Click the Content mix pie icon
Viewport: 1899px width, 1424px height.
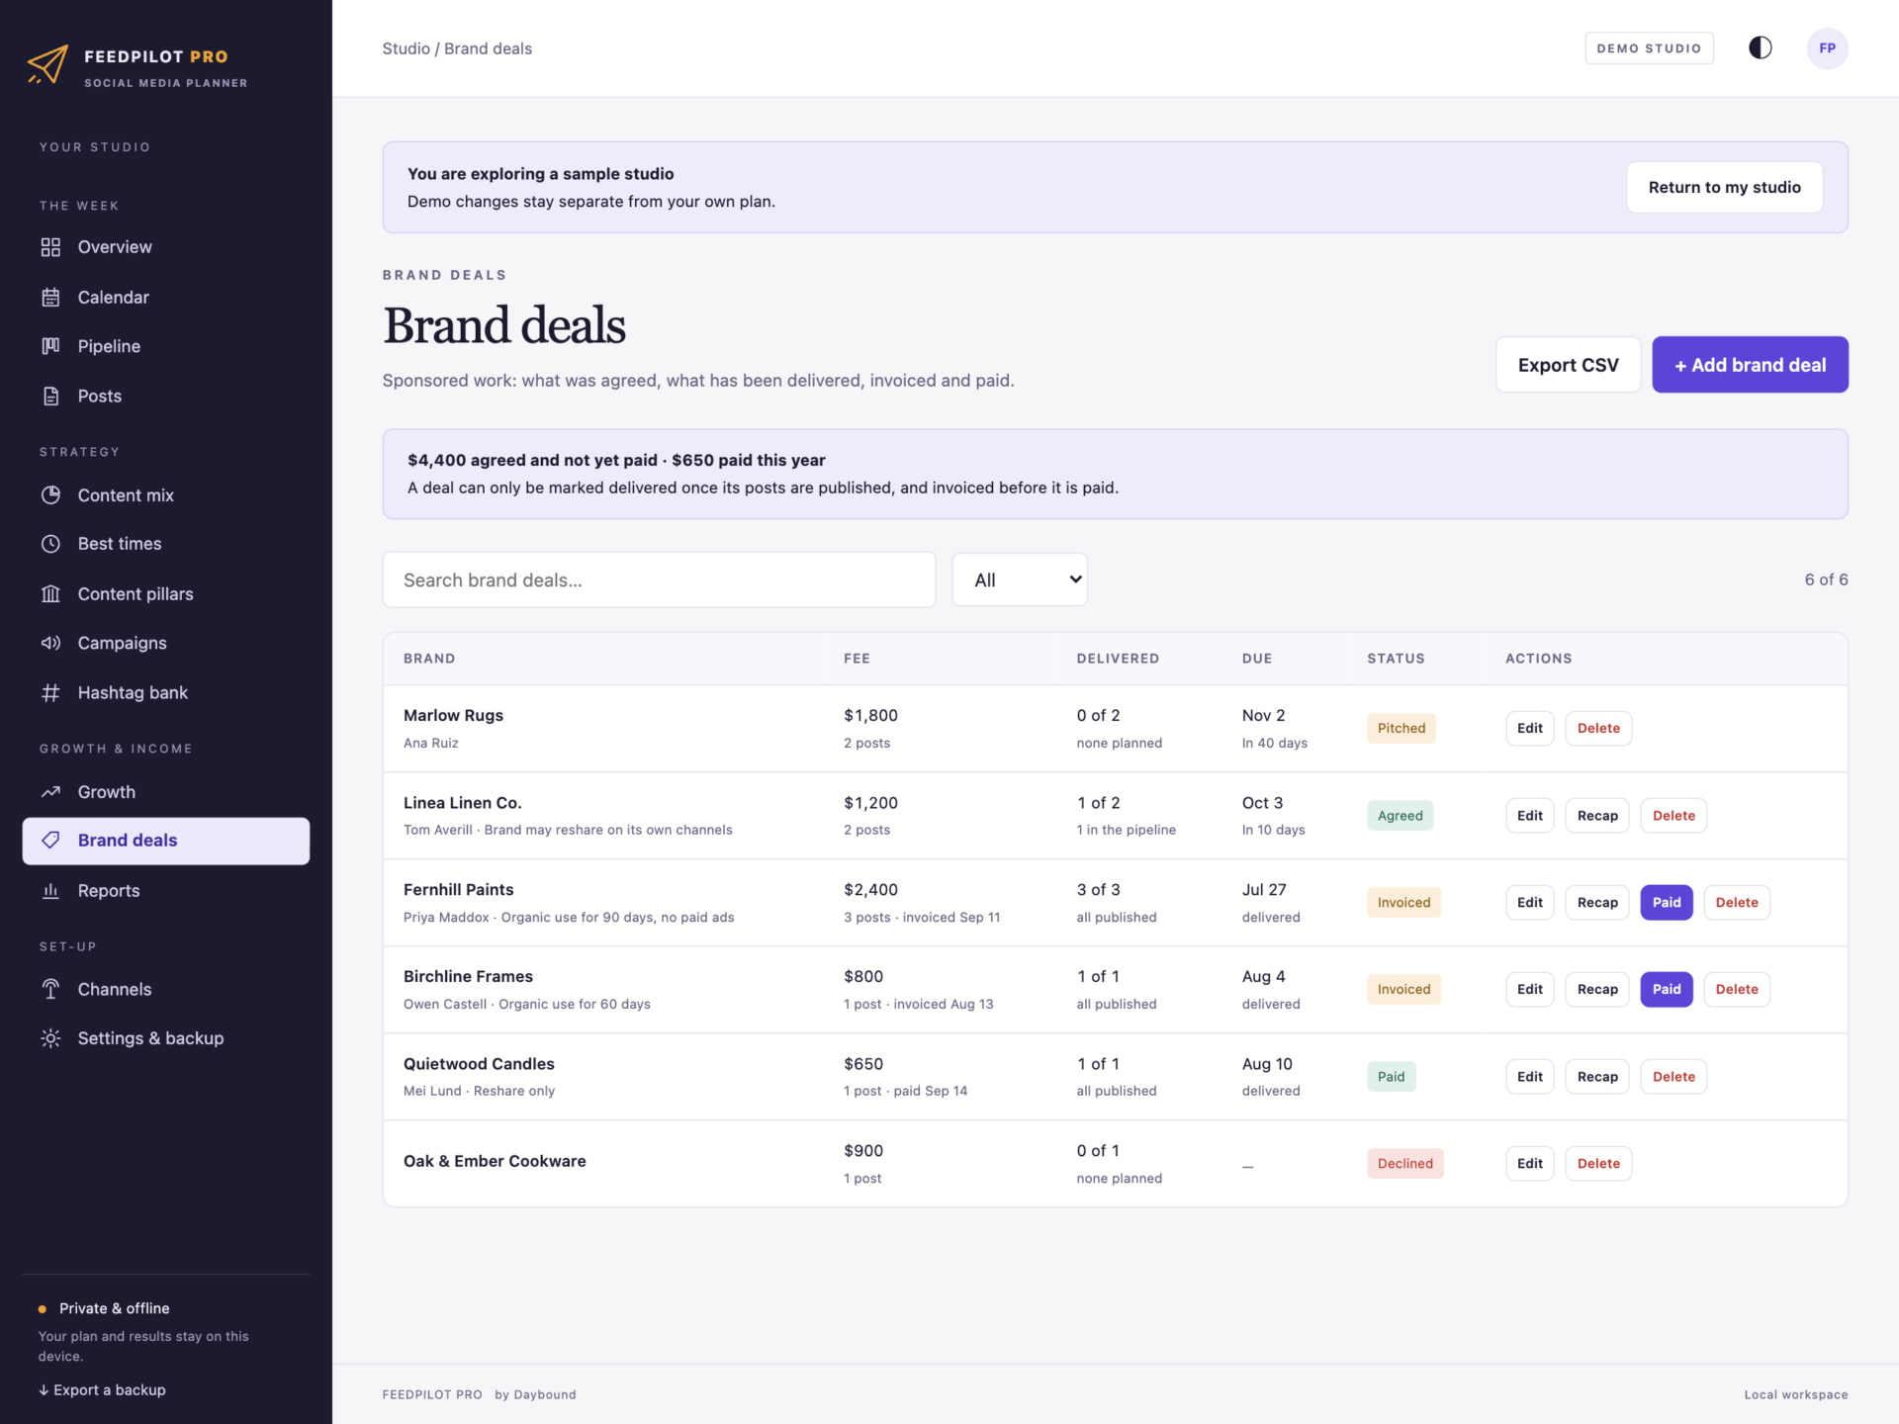[x=50, y=494]
